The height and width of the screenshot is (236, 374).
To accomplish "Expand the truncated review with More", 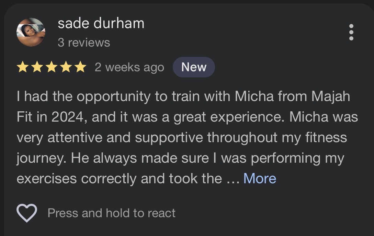I will [260, 178].
